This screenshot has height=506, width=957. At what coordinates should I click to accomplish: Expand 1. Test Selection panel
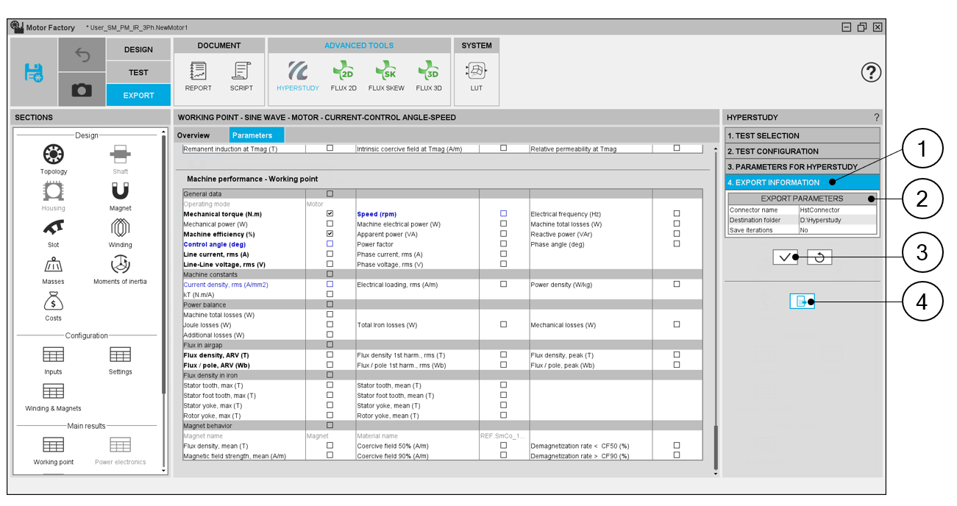801,135
